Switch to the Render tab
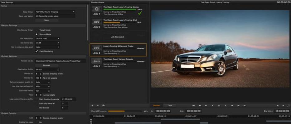 pyautogui.click(x=157, y=105)
